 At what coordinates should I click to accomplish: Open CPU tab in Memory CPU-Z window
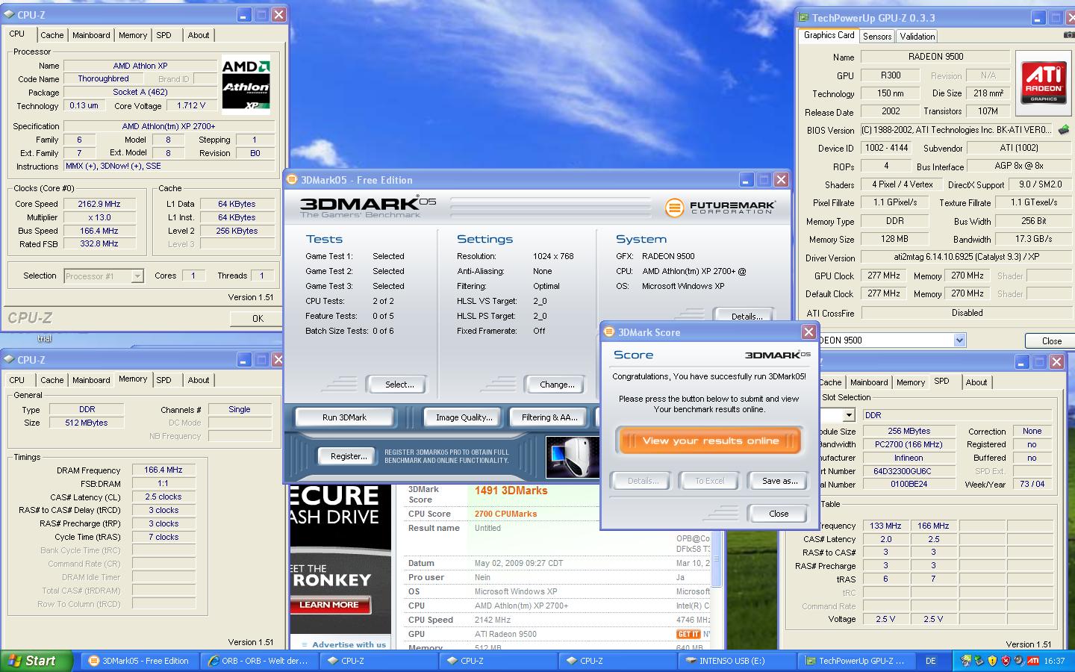click(x=17, y=380)
